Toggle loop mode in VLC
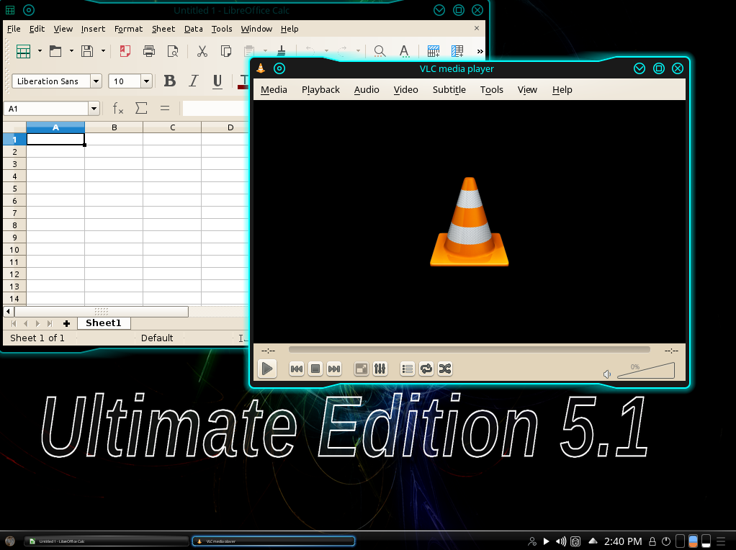736x550 pixels. pos(426,369)
